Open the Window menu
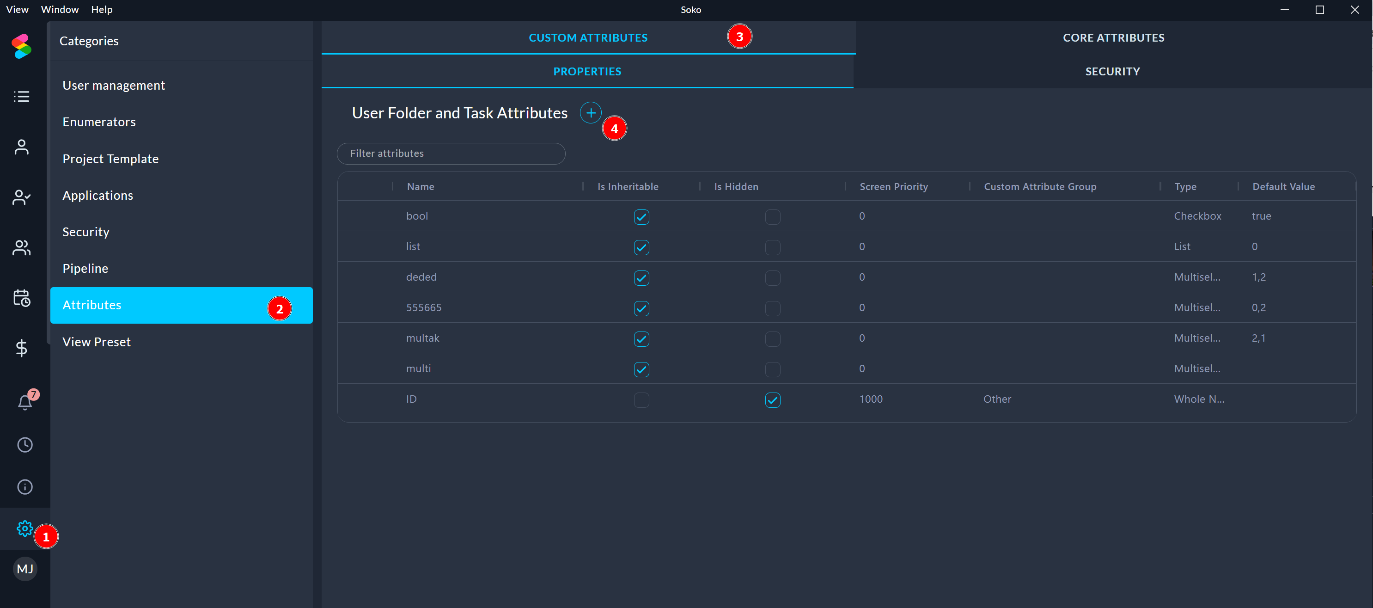Viewport: 1373px width, 608px height. (60, 10)
